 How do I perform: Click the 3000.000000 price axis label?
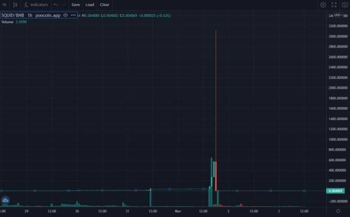(x=338, y=36)
